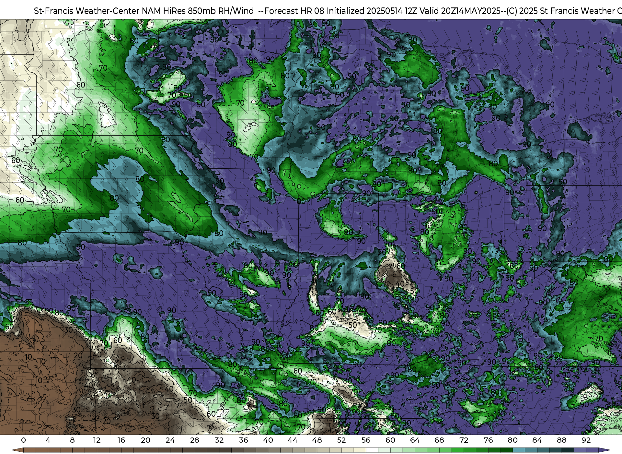This screenshot has height=454, width=622.
Task: Click the colorbar tick label '52'
Action: [341, 440]
